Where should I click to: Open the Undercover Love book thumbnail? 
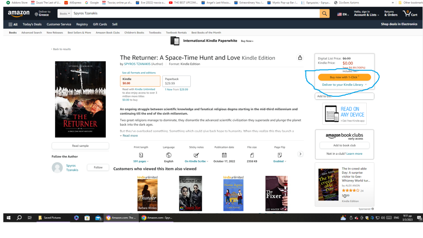[x=190, y=194]
